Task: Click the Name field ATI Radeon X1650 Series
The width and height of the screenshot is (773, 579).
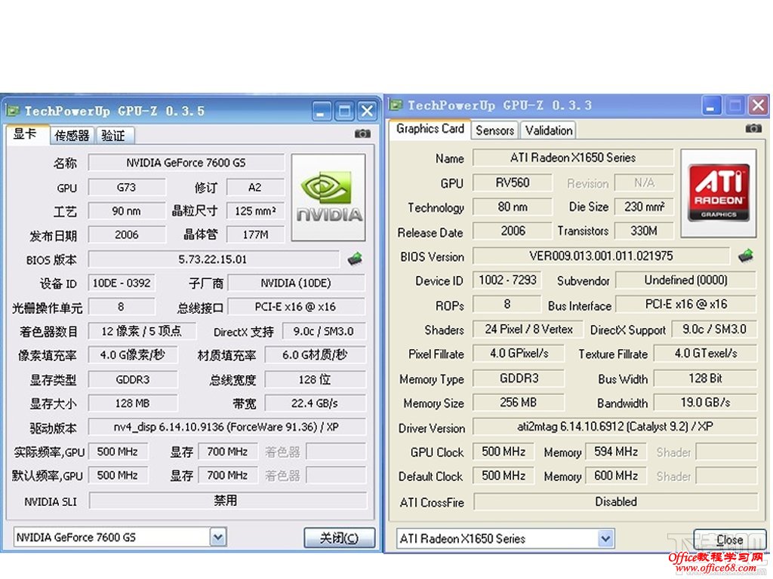Action: click(x=573, y=158)
